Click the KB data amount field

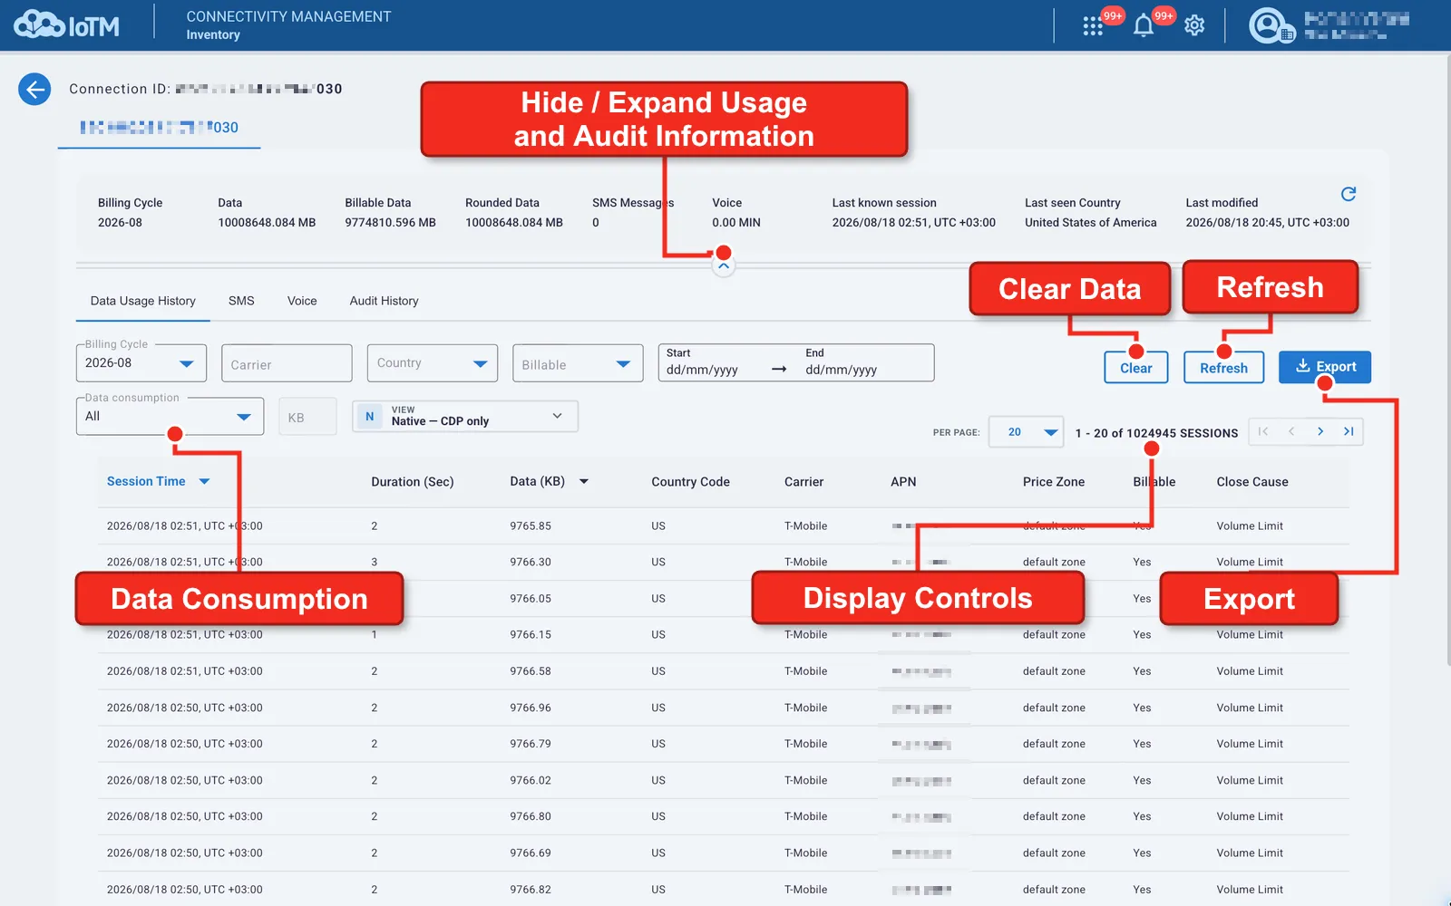pos(307,417)
